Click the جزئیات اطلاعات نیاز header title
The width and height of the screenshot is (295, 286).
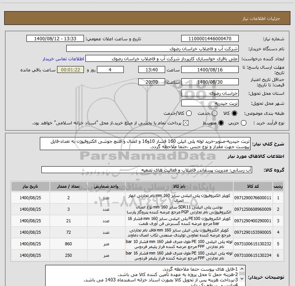pyautogui.click(x=261, y=18)
